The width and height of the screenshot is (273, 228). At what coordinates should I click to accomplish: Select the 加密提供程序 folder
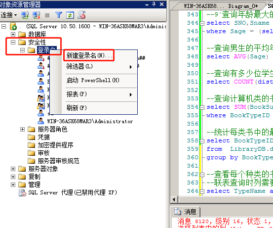pyautogui.click(x=55, y=145)
